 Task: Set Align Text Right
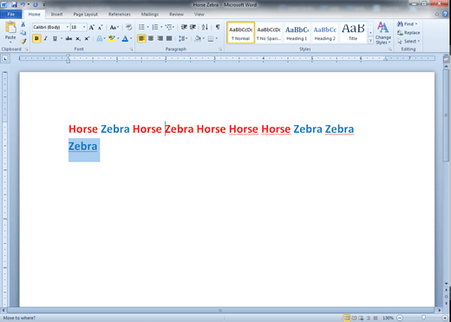coord(160,38)
